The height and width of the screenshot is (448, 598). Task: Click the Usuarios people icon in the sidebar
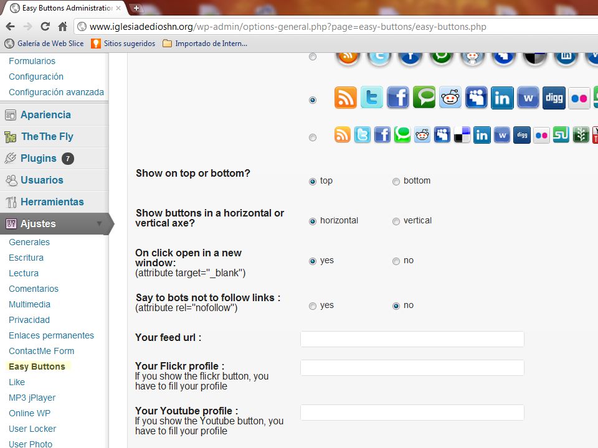click(11, 180)
